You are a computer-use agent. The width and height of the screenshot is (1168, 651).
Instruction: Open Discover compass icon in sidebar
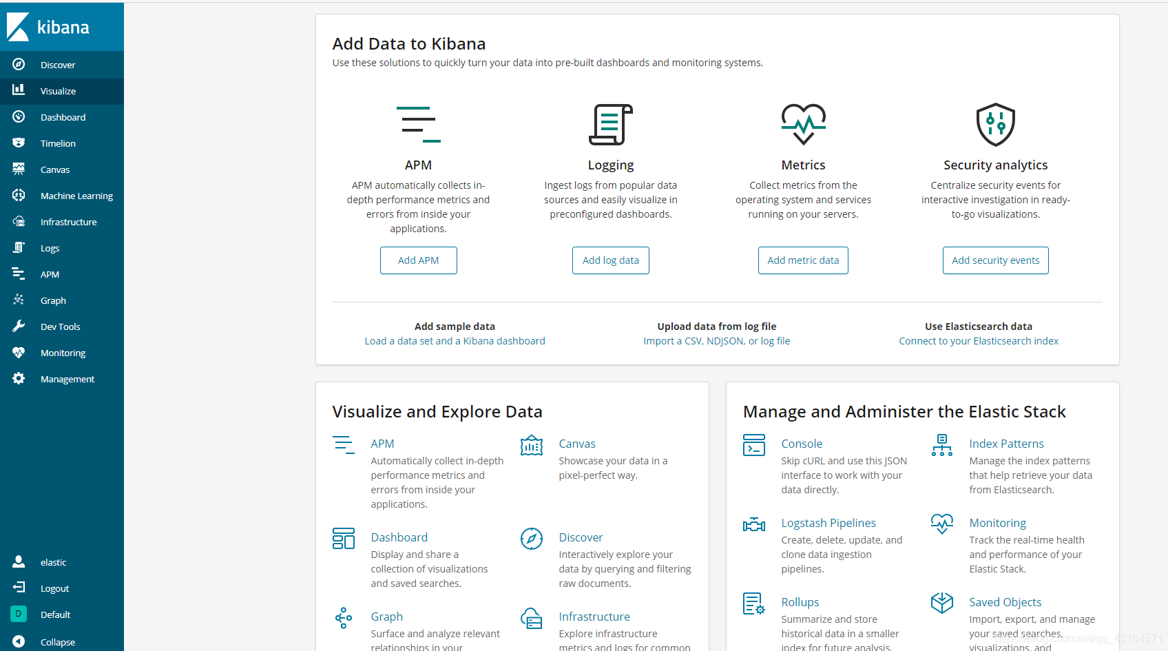(19, 64)
